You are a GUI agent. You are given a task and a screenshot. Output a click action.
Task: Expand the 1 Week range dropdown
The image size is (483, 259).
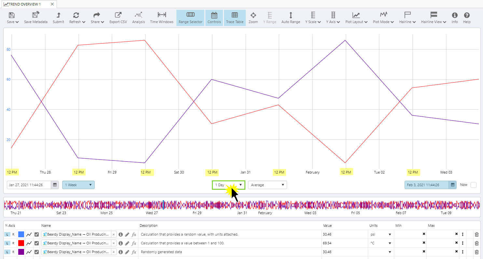78,185
